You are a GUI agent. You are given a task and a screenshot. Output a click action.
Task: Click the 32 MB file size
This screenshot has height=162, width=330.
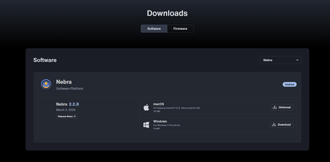[157, 111]
